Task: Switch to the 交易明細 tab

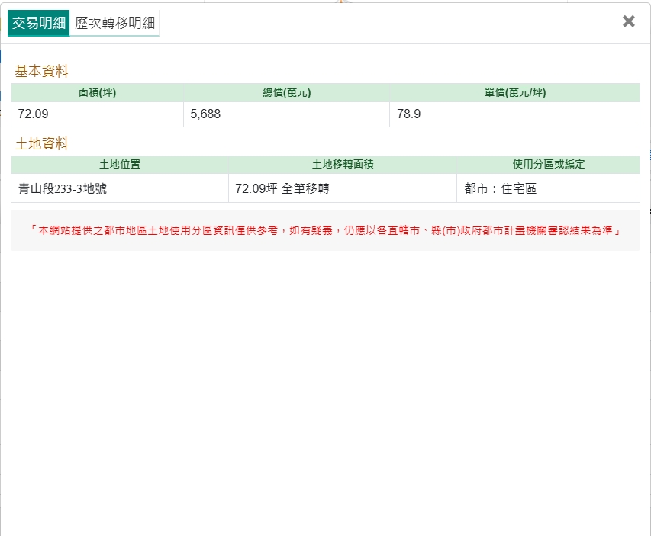Action: (x=38, y=24)
